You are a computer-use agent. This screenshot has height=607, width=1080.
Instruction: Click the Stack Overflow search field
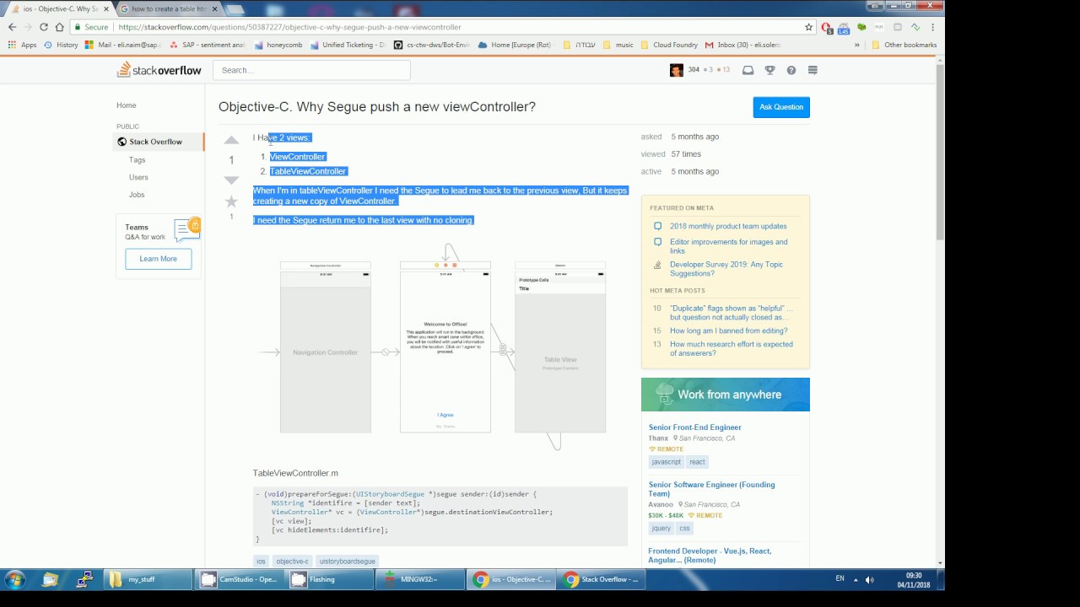(311, 70)
